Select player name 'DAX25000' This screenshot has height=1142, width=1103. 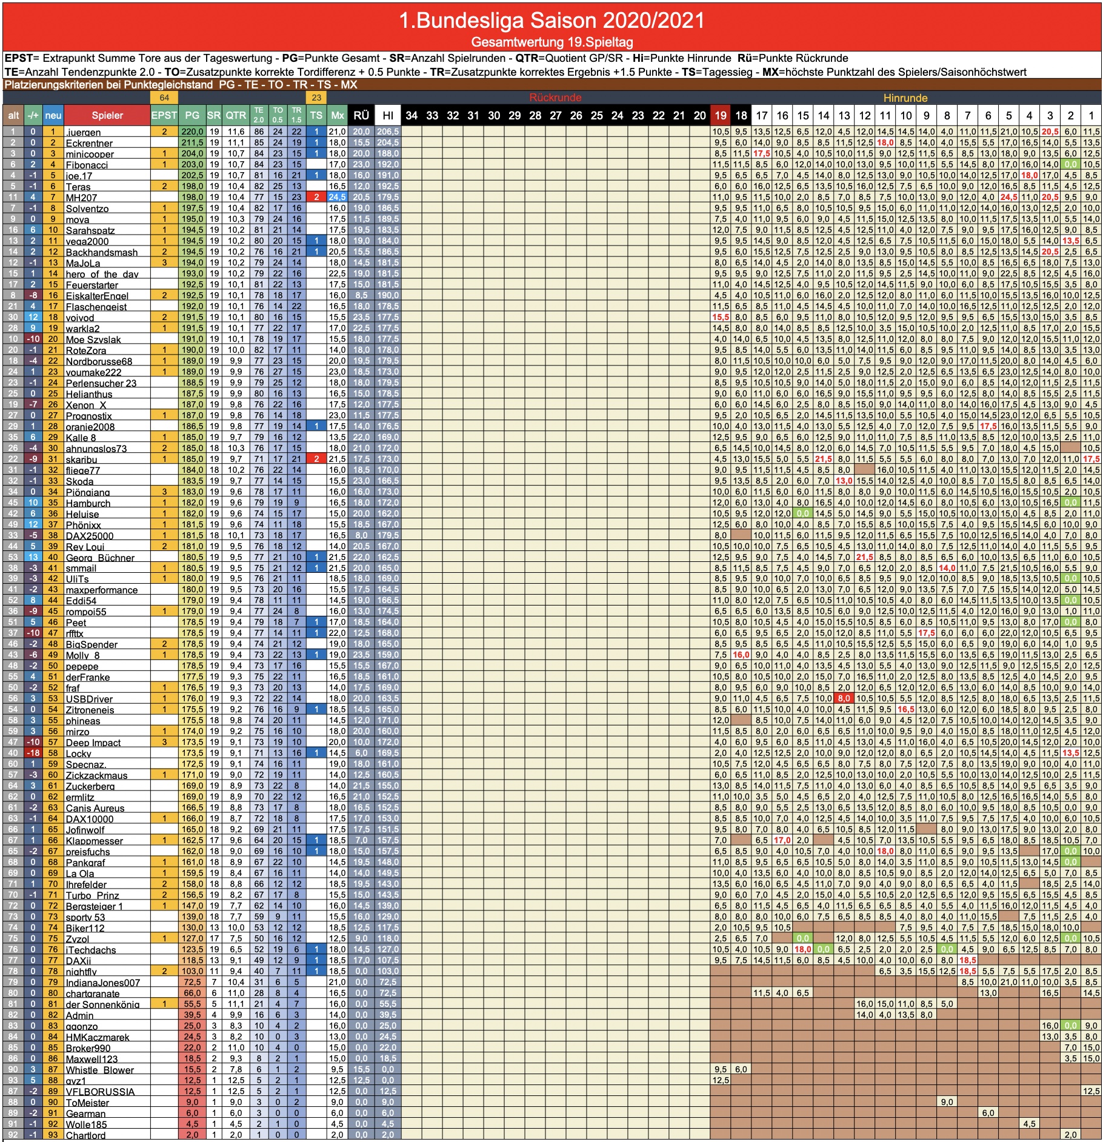89,536
